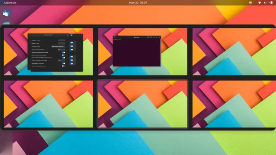Open the Activities overview
This screenshot has height=155, width=276.
coord(10,3)
